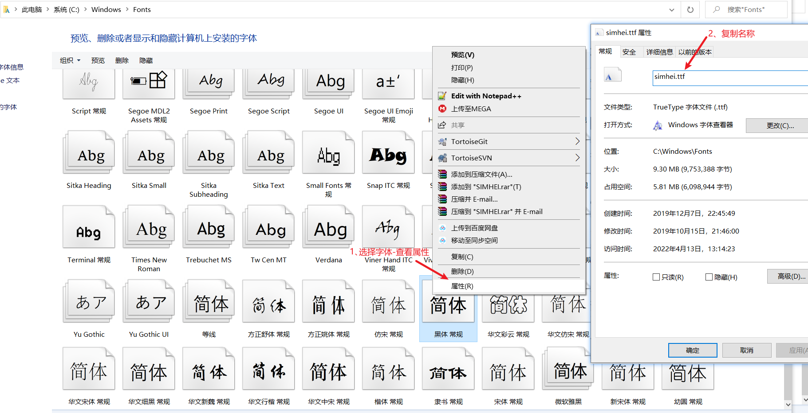
Task: Choose 打印(P) in context menu
Action: [462, 67]
